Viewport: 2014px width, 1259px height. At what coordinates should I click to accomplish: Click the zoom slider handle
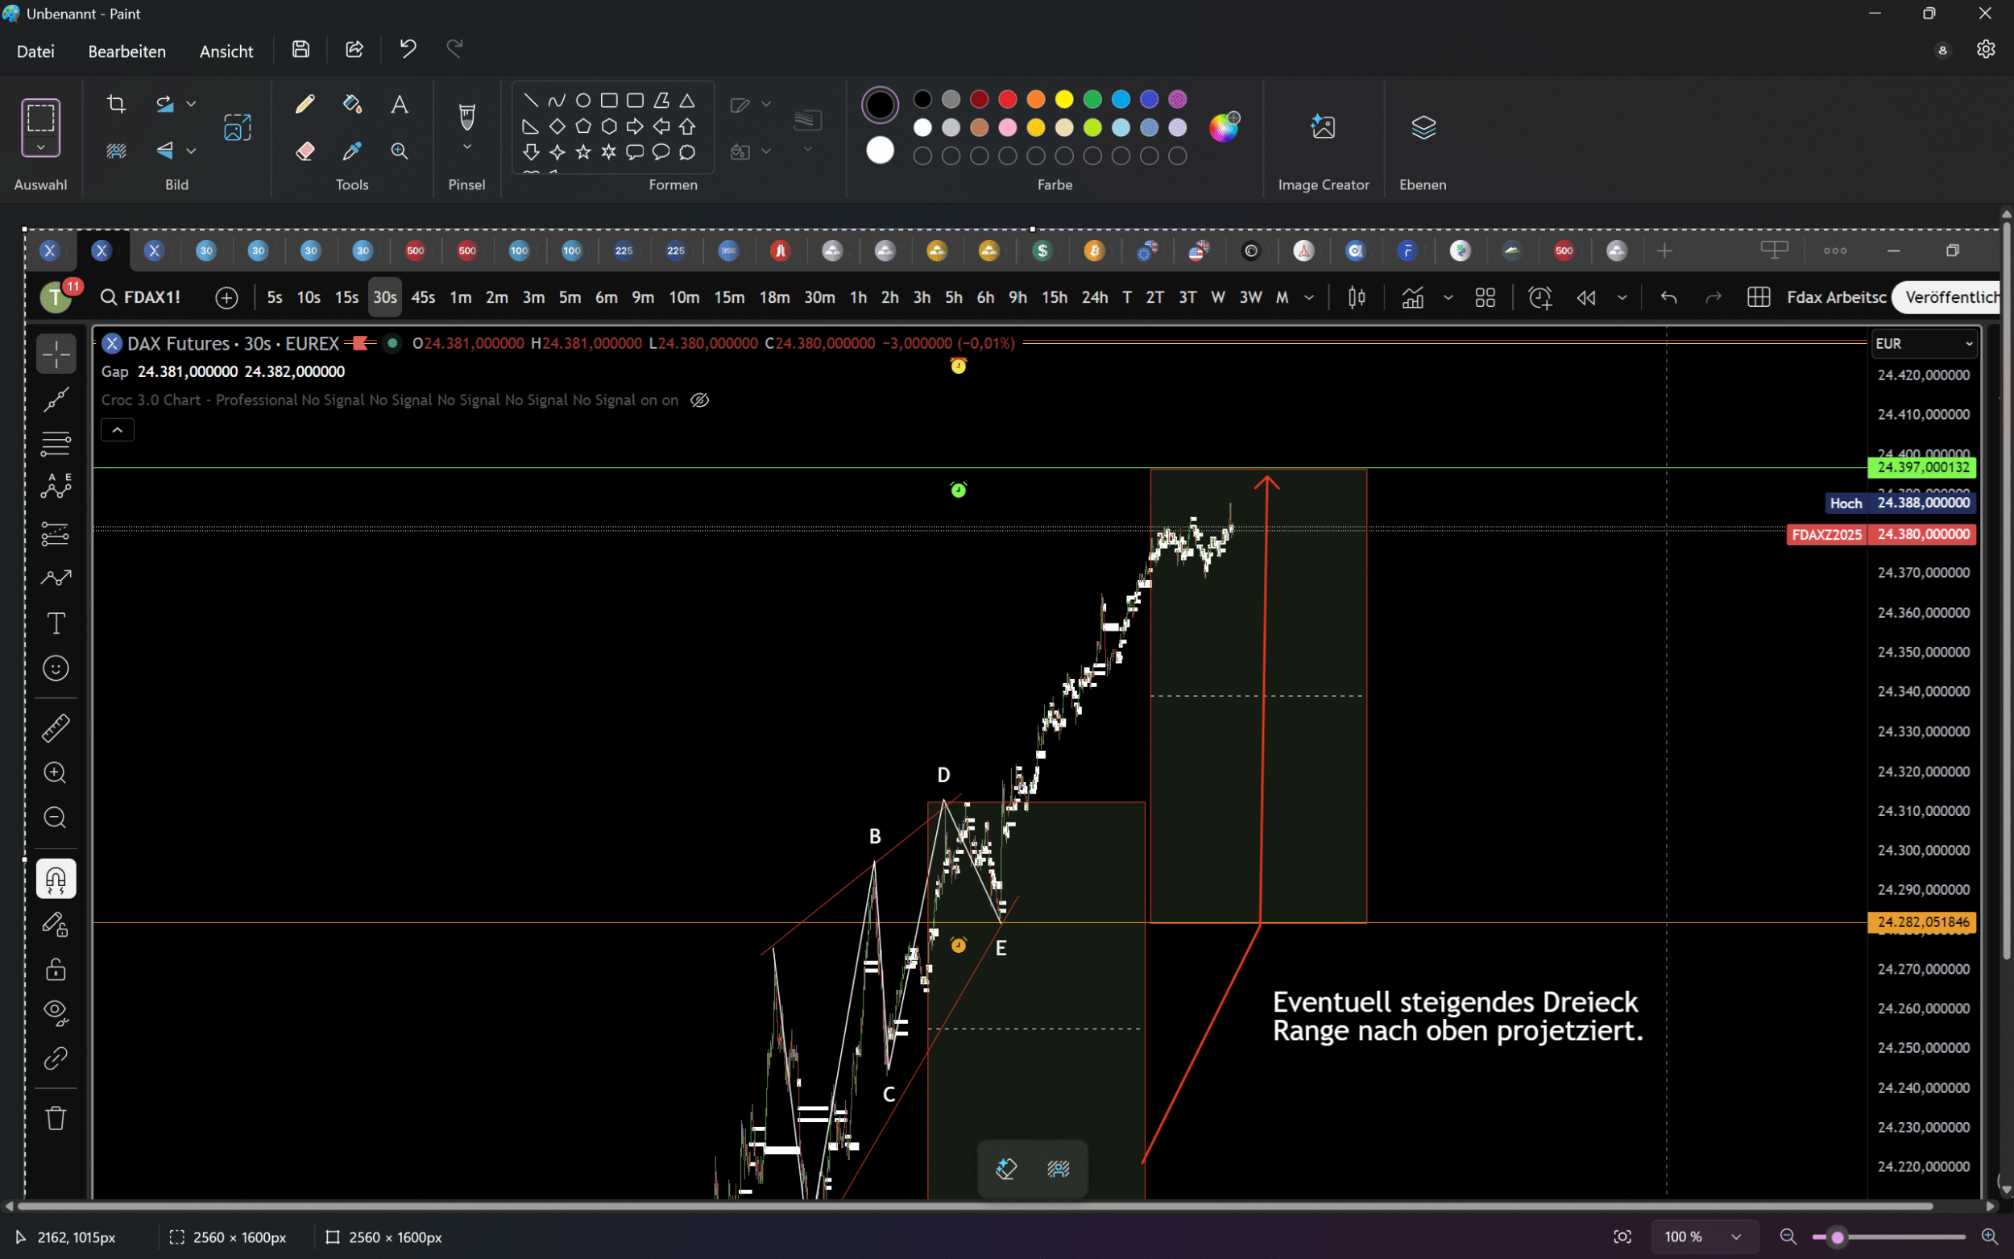click(x=1838, y=1236)
